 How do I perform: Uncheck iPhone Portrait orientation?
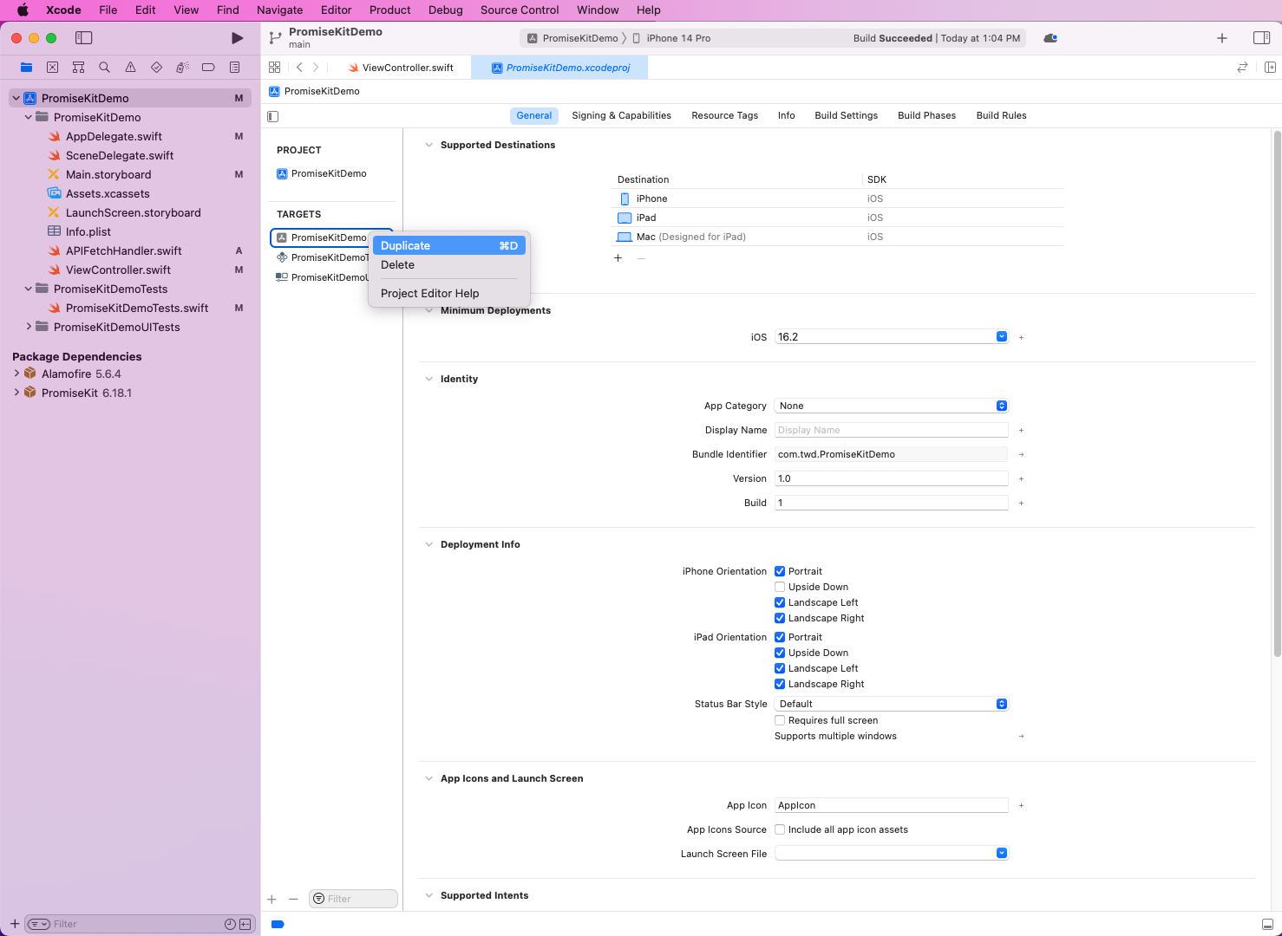pyautogui.click(x=780, y=571)
